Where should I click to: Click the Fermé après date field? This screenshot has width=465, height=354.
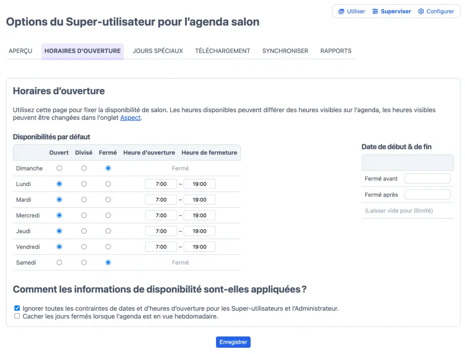tap(427, 195)
